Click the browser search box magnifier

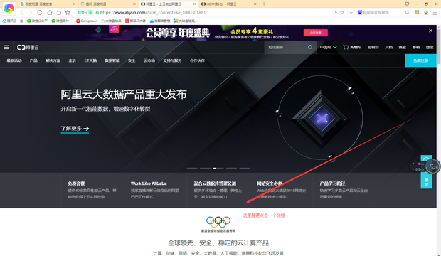(407, 12)
